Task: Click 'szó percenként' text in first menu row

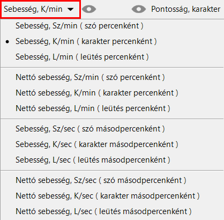Action: pyautogui.click(x=111, y=26)
